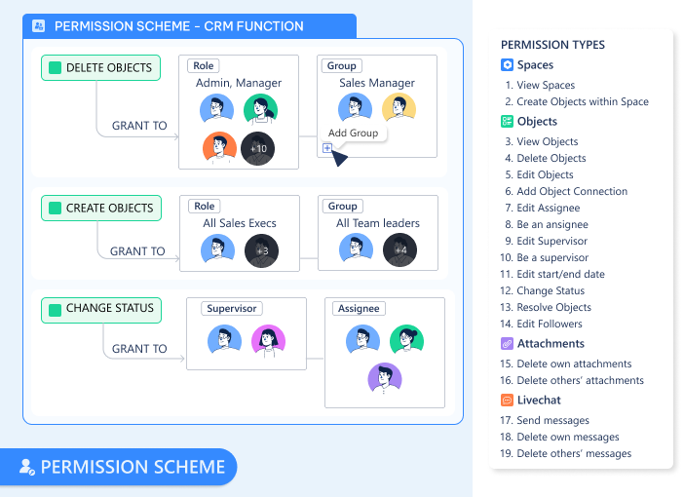Viewport: 684px width, 497px height.
Task: Click the Attachments paperclip icon
Action: pyautogui.click(x=507, y=344)
